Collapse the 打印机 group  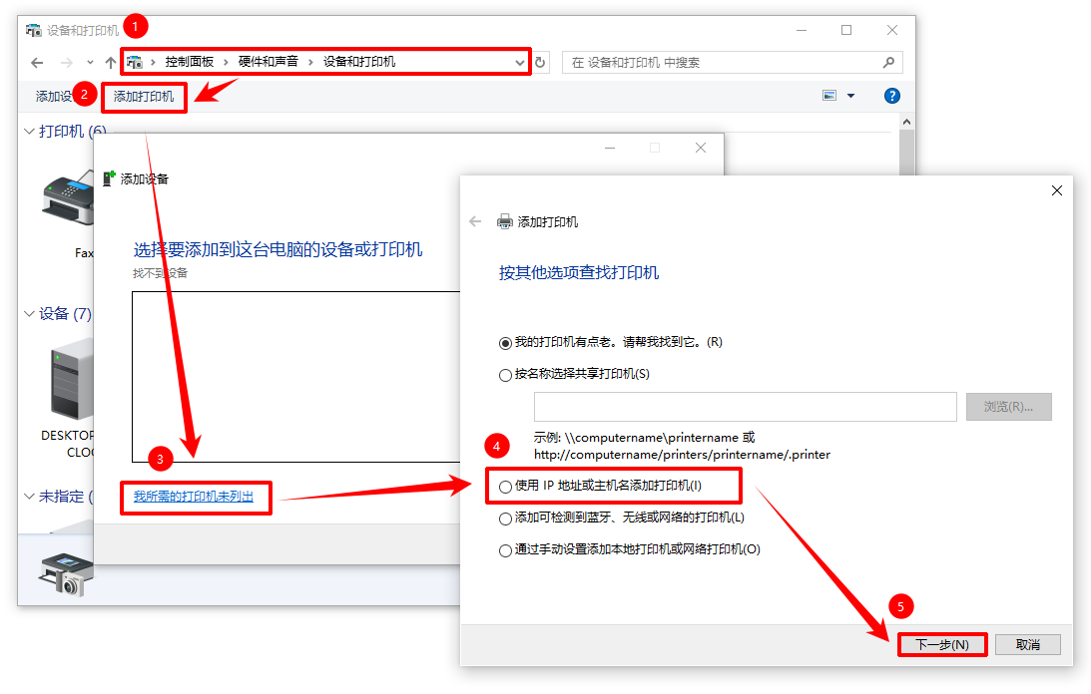[x=29, y=132]
